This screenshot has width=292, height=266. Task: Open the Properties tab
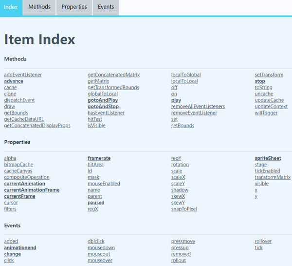[x=74, y=7]
